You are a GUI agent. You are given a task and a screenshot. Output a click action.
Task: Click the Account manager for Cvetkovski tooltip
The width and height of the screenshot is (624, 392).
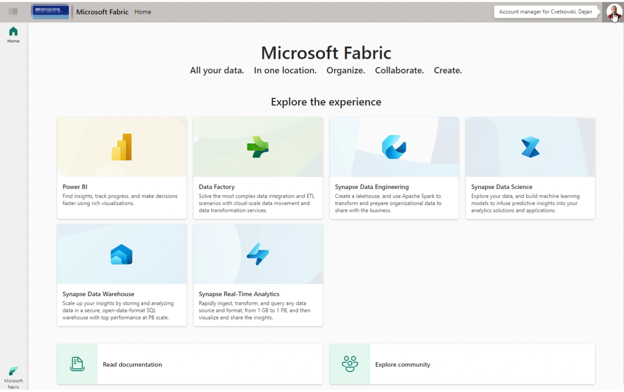click(546, 12)
